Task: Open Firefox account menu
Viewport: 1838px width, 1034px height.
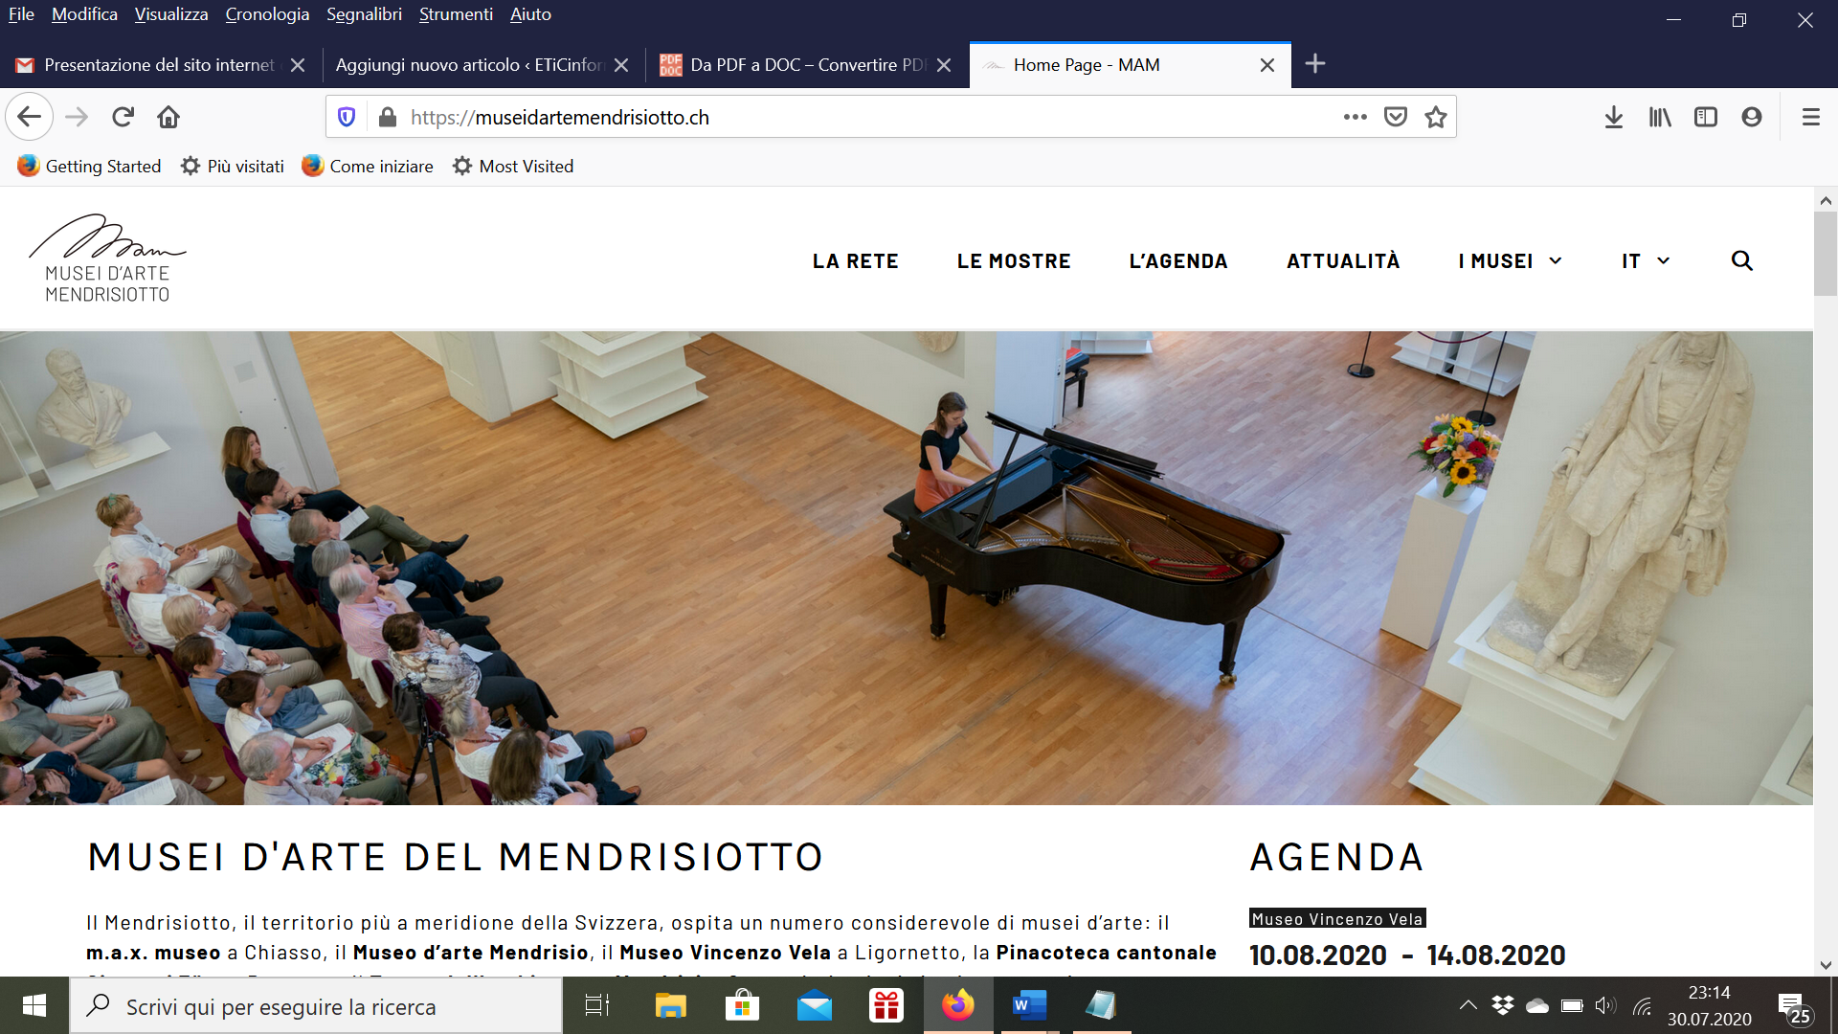Action: [x=1752, y=117]
